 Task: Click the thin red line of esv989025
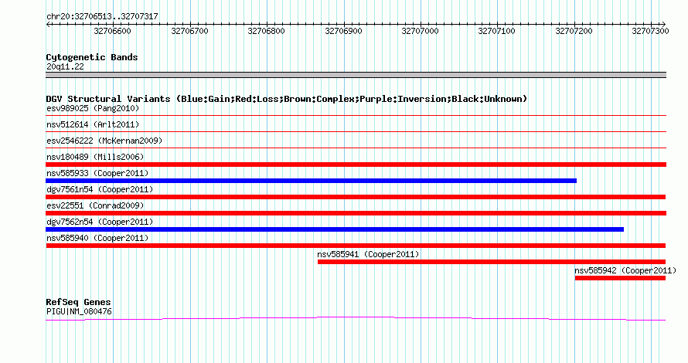356,115
